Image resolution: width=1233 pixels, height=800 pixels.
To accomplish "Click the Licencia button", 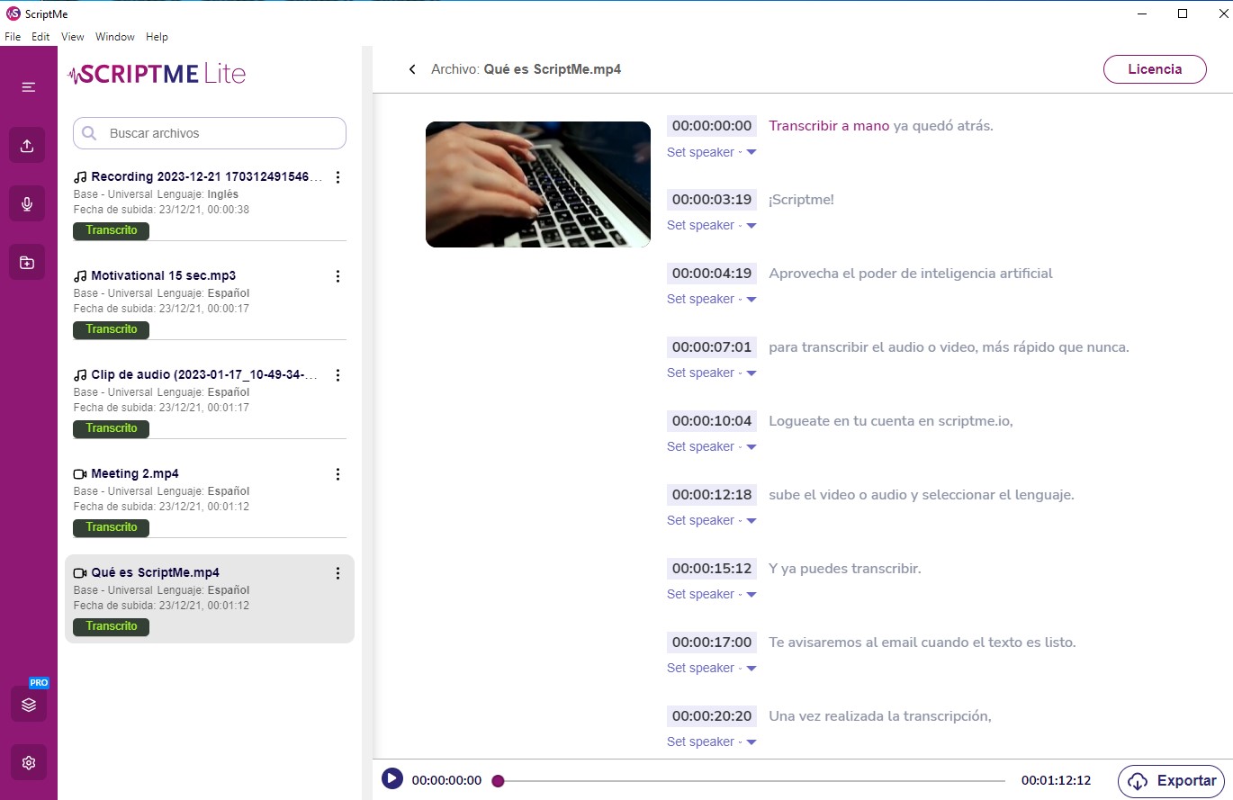I will 1154,69.
